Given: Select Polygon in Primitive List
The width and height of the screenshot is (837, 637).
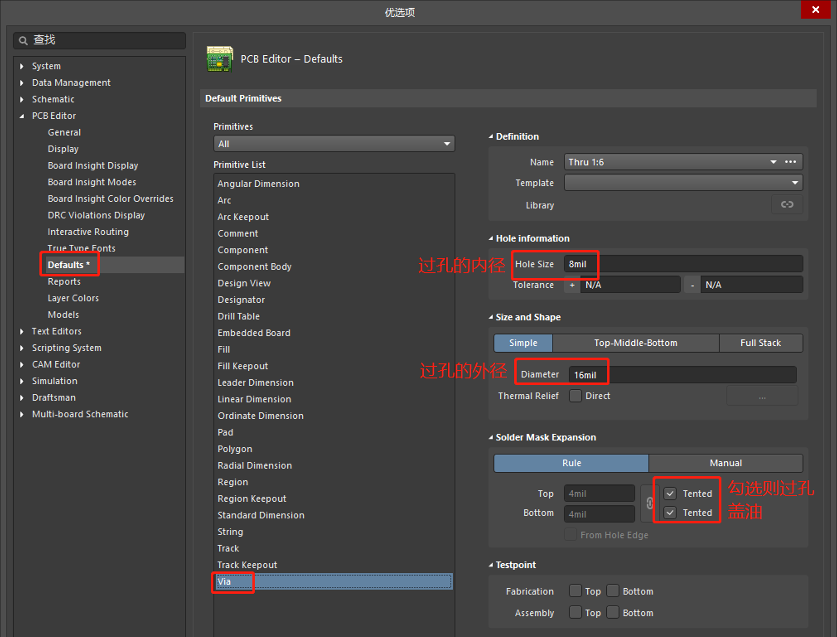Looking at the screenshot, I should point(235,449).
